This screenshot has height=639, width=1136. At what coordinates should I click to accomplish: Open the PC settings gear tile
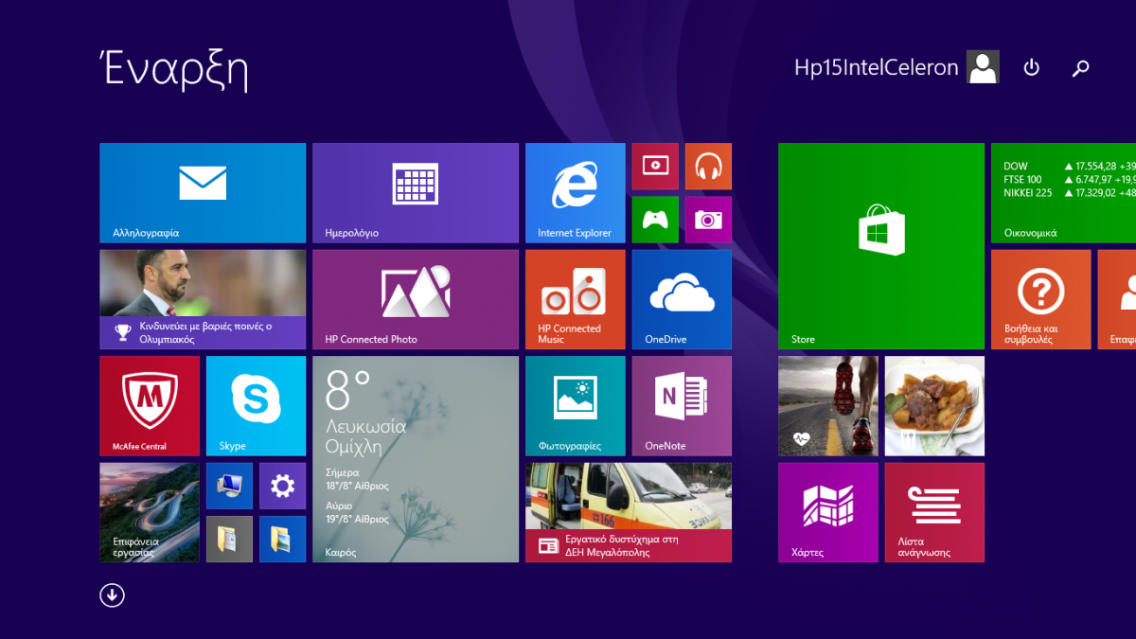(x=282, y=486)
